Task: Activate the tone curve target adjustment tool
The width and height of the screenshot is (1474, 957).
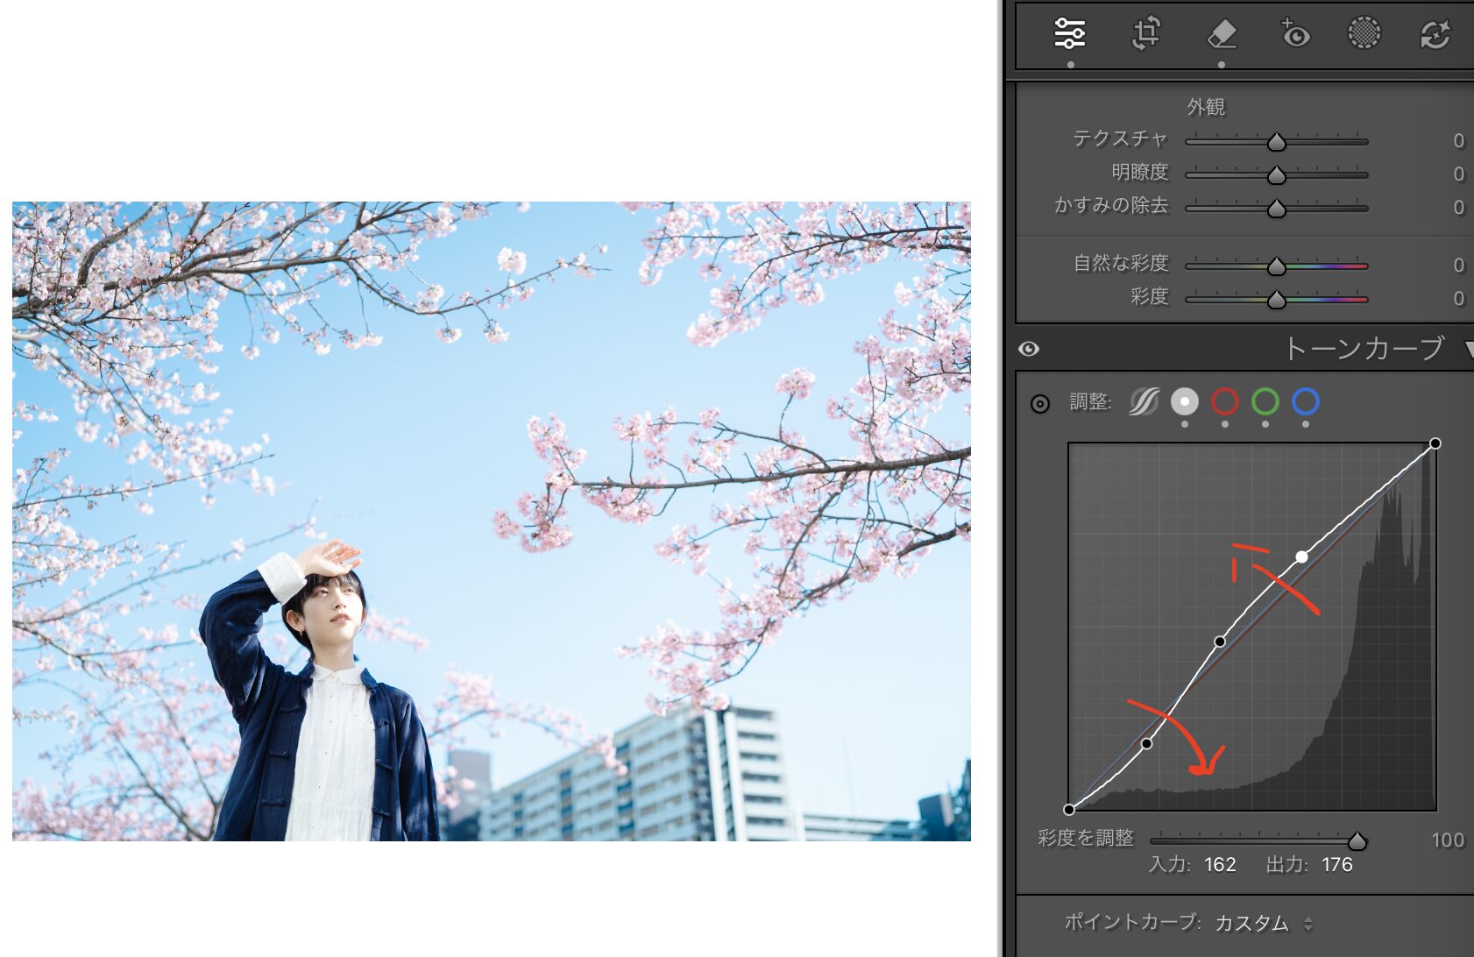Action: pyautogui.click(x=1040, y=404)
